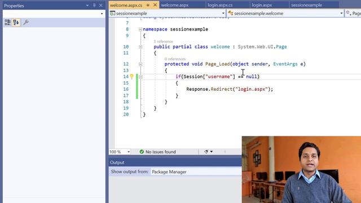Screen dimensions: 361x203
Task: Pin the welcome.aspx.cs tab
Action: [148, 5]
